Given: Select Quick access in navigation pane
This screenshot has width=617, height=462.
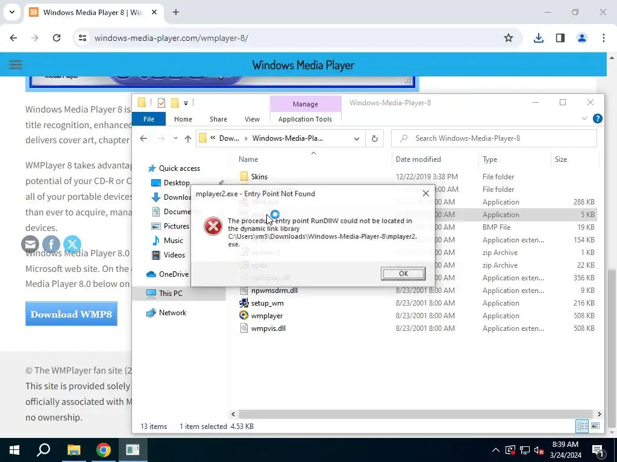Looking at the screenshot, I should tap(180, 168).
